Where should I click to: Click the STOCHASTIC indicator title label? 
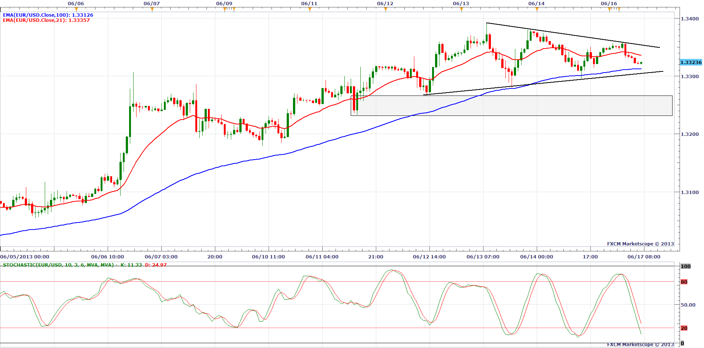59,265
